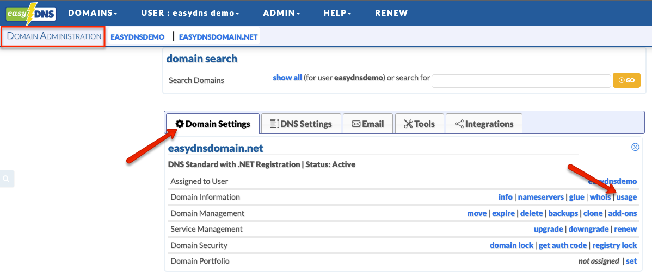Expand the ADMIN menu

coord(281,13)
